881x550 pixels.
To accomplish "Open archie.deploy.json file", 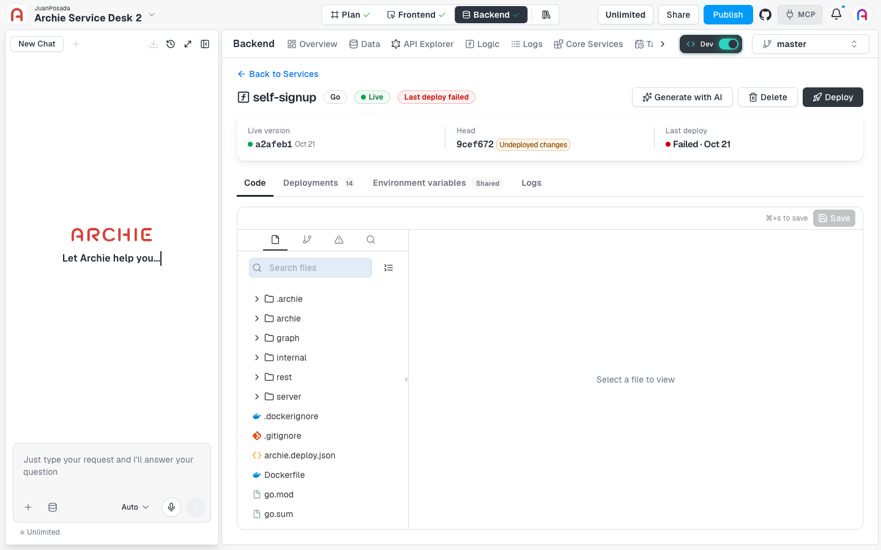I will click(299, 455).
